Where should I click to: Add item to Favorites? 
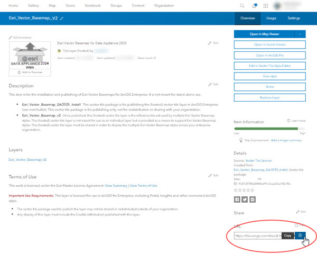pos(30,70)
